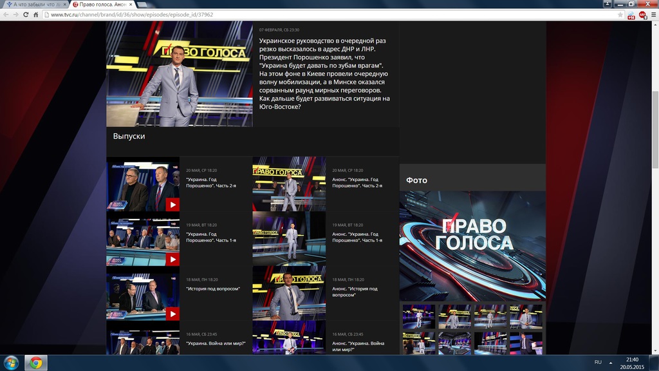Open thumbnail for Анонс Год Порошенко Часть 1-я
This screenshot has height=371, width=659.
[289, 238]
